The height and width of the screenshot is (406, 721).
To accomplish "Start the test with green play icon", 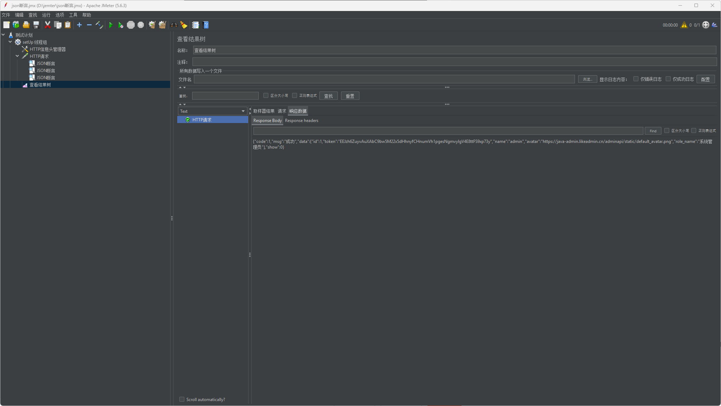I will pyautogui.click(x=111, y=25).
